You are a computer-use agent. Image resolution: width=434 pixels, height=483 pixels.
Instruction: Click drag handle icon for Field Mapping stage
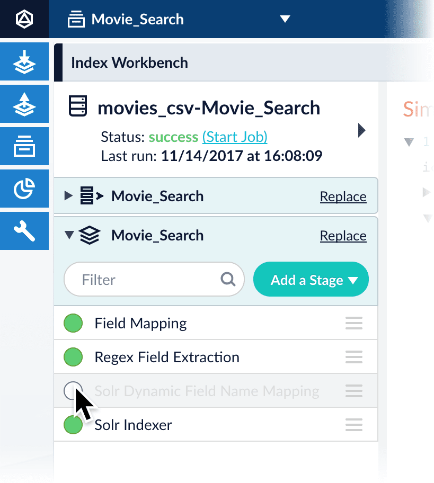(353, 323)
